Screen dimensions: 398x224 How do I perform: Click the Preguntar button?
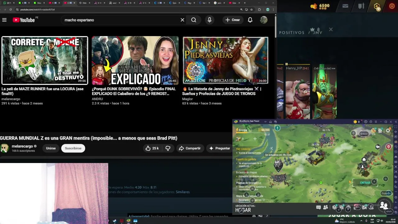pyautogui.click(x=219, y=148)
